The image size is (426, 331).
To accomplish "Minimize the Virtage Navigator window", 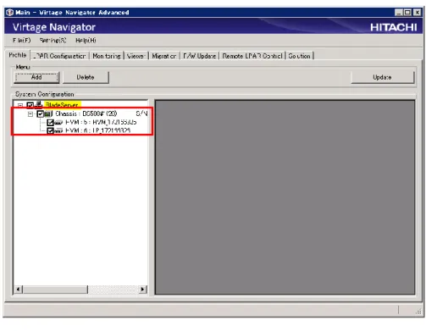I will tap(399, 13).
